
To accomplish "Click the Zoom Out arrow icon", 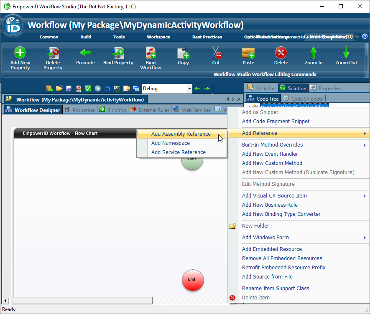I will (346, 53).
